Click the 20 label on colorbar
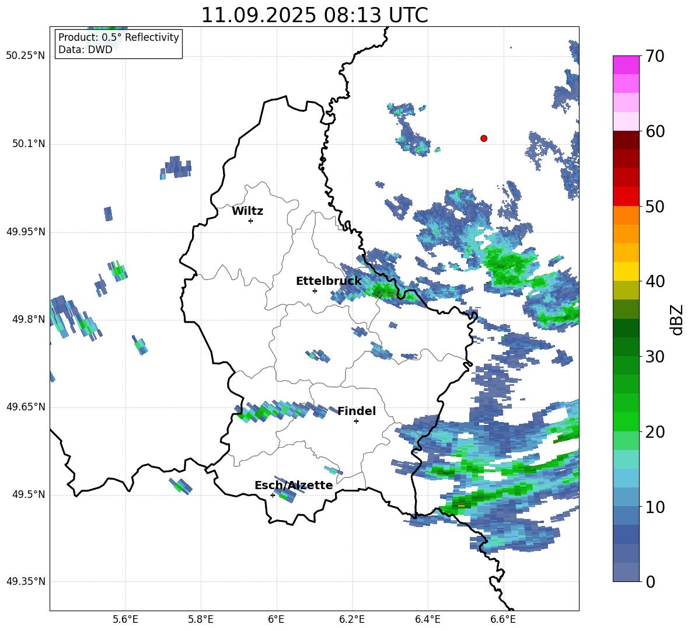The width and height of the screenshot is (691, 631). (x=655, y=432)
